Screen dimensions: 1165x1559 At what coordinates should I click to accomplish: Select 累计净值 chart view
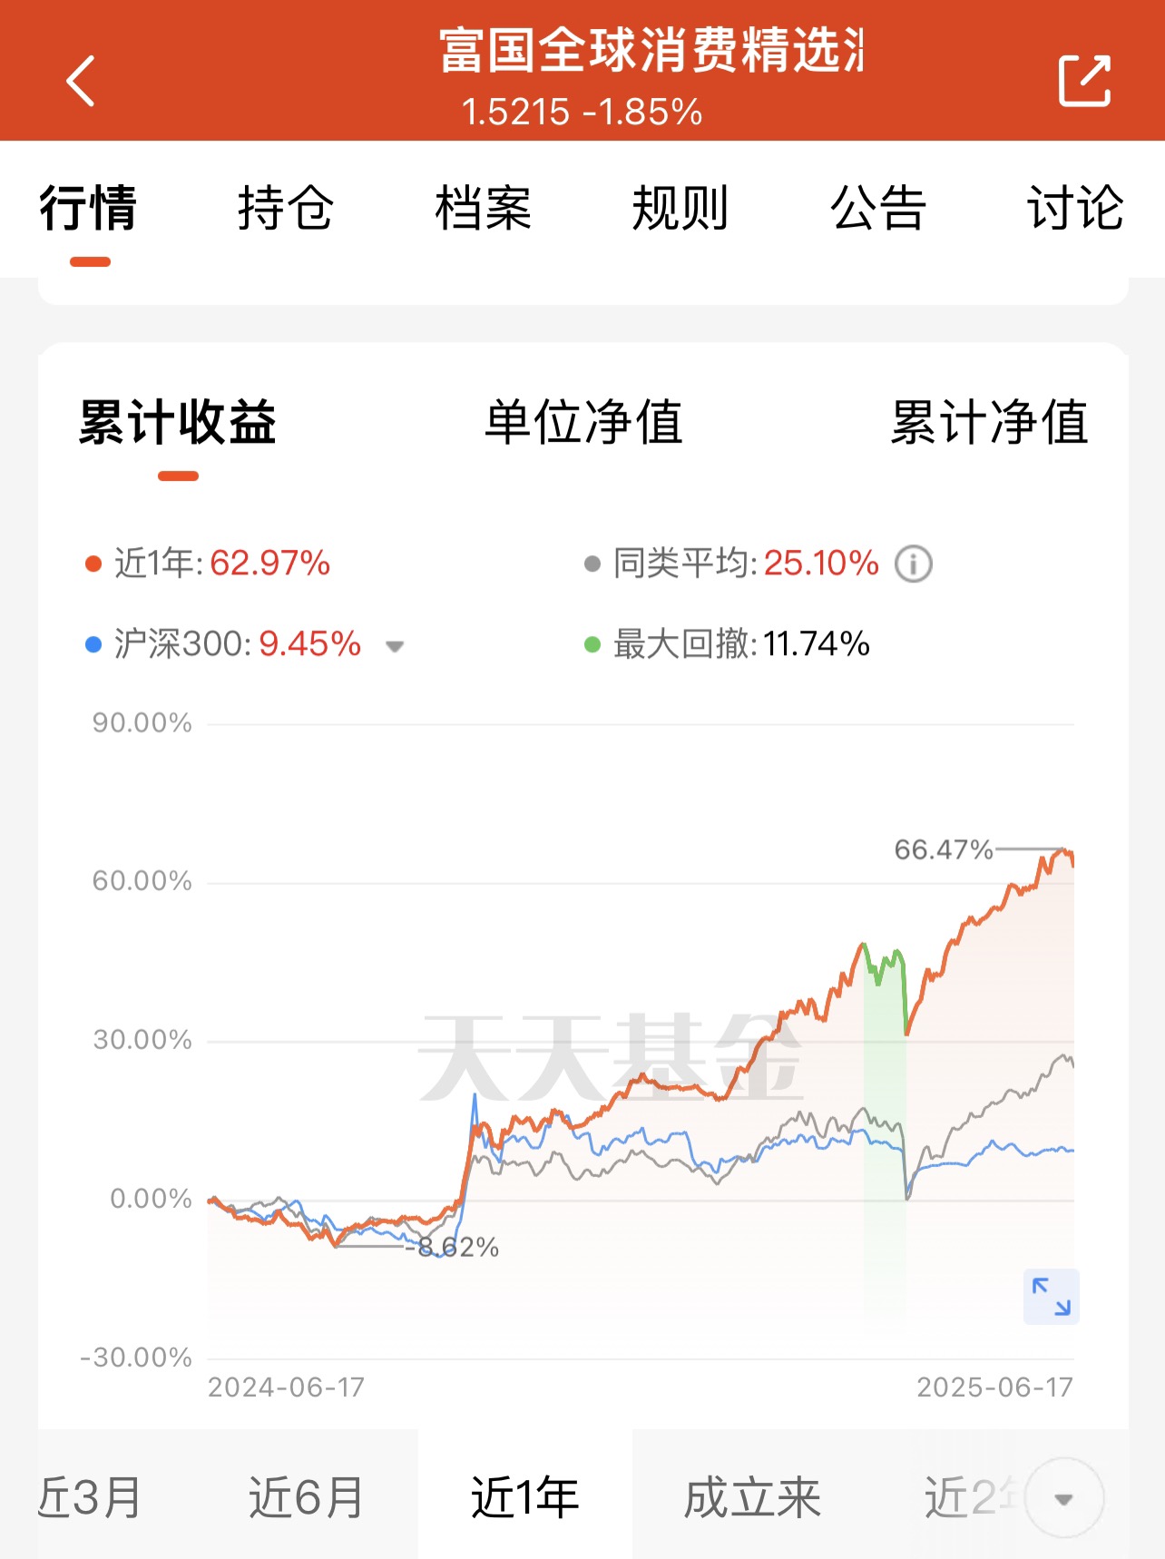[x=989, y=423]
